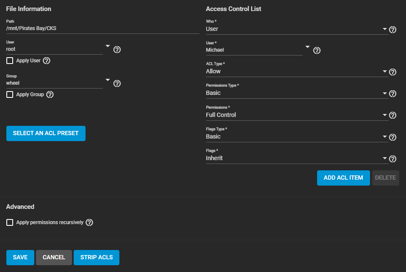
Task: Click help icon next to Who field
Action: [392, 30]
